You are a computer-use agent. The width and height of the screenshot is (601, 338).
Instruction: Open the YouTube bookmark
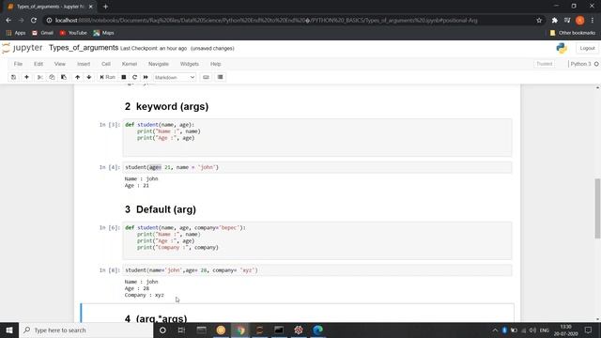tap(73, 33)
